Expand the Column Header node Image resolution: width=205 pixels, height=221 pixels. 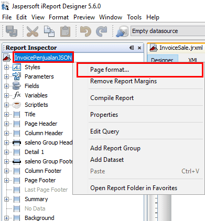[6, 133]
